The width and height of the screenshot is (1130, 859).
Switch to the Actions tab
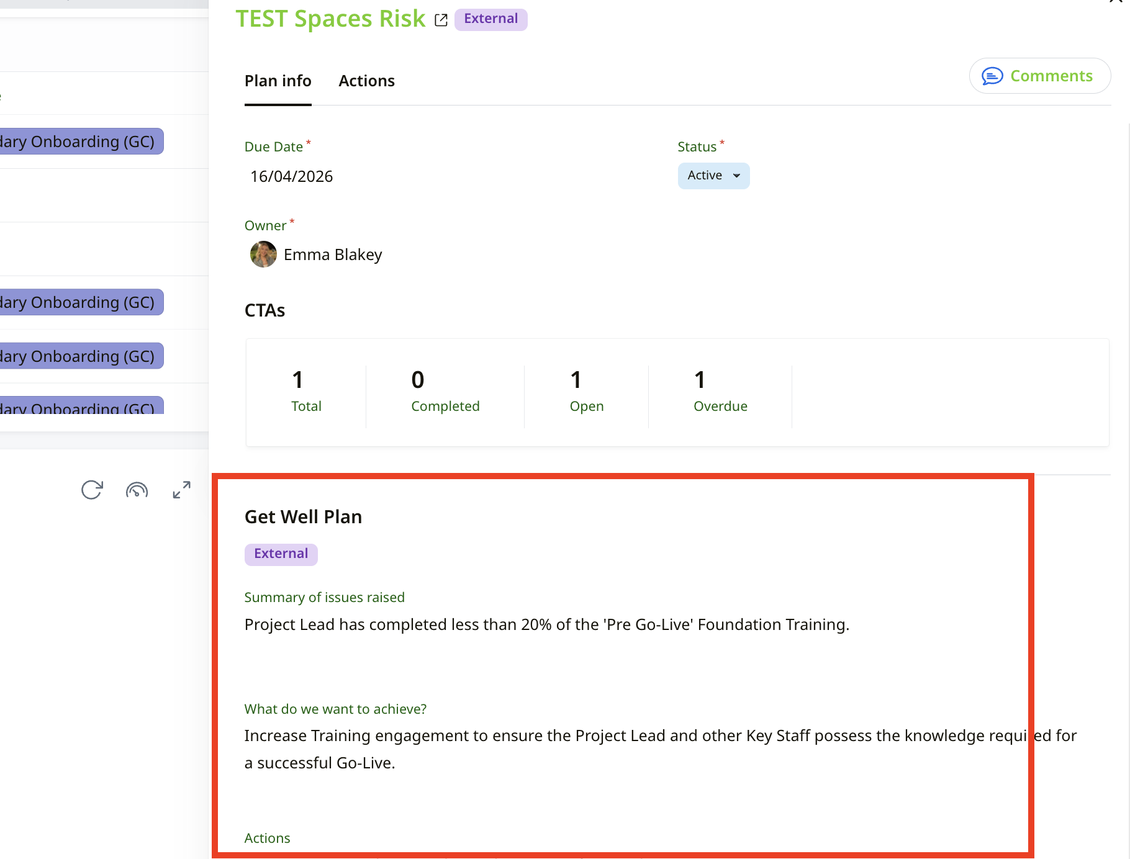tap(366, 81)
